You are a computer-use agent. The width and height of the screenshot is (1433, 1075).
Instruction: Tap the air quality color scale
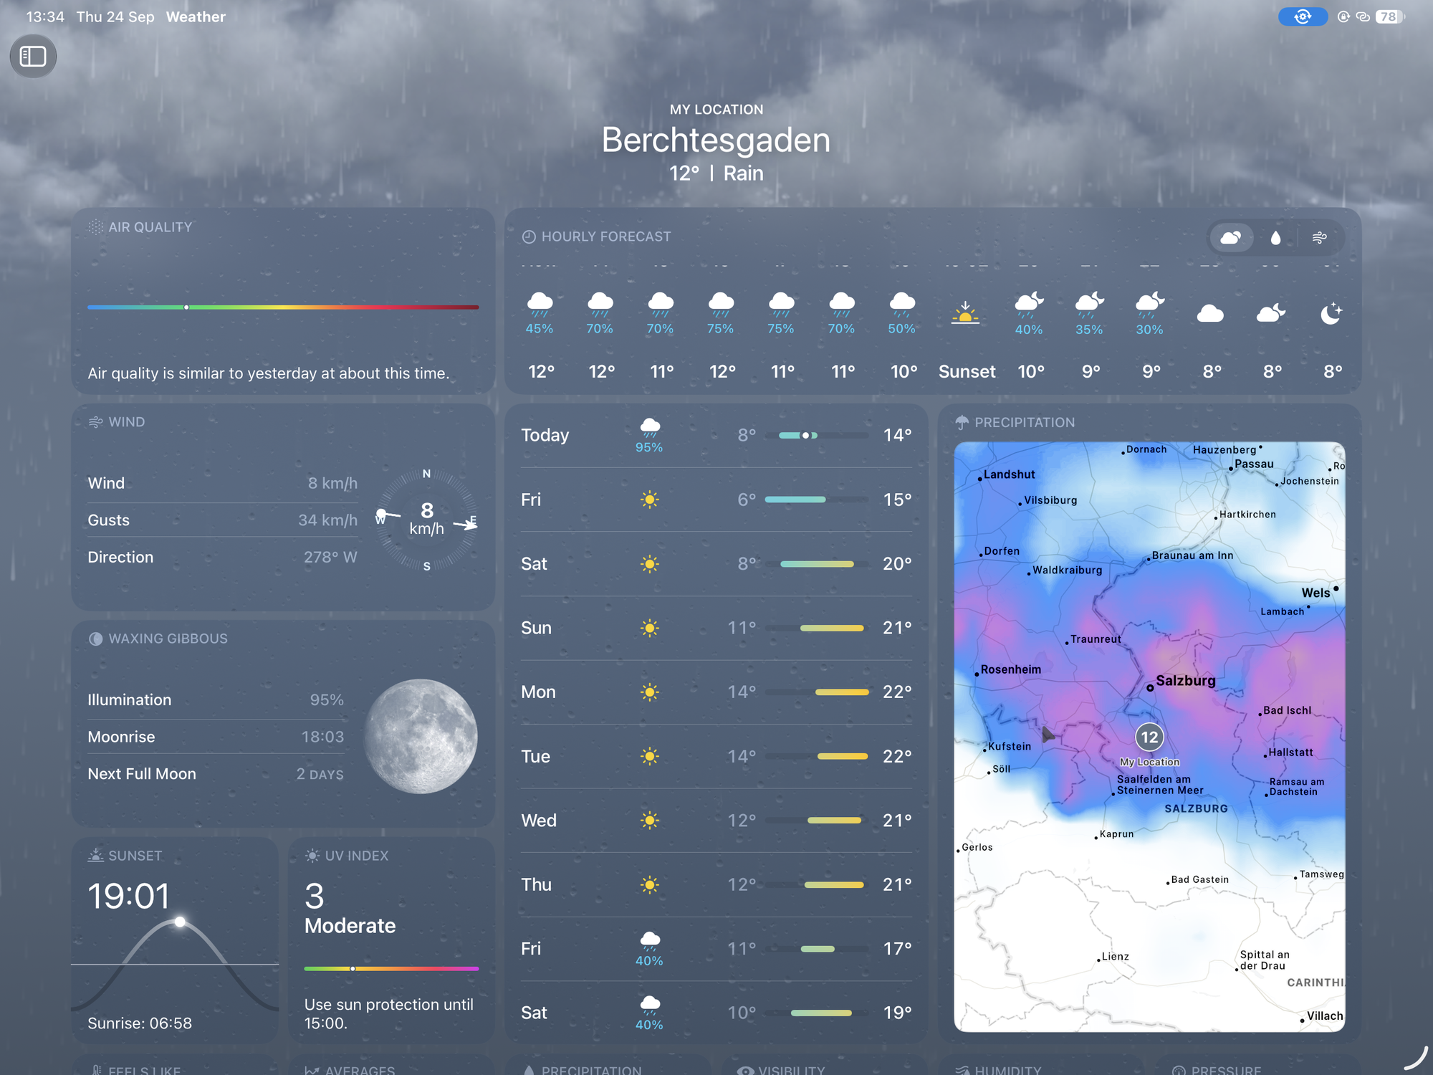click(283, 307)
